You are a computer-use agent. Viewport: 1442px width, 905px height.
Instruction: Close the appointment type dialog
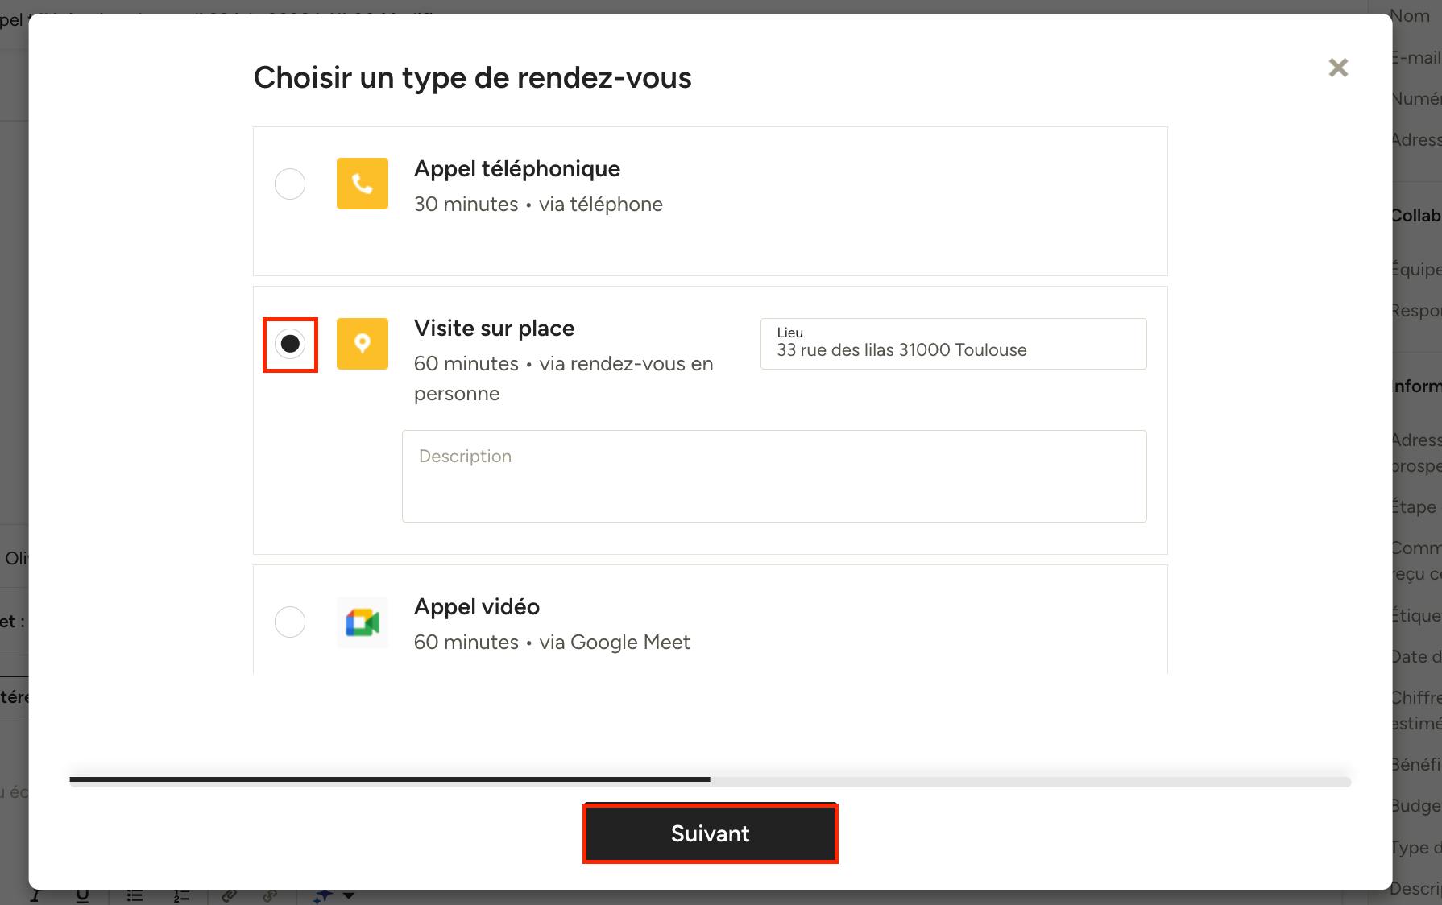1338,68
